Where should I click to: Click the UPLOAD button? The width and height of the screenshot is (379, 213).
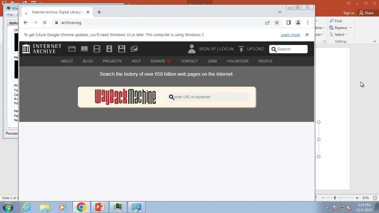251,49
